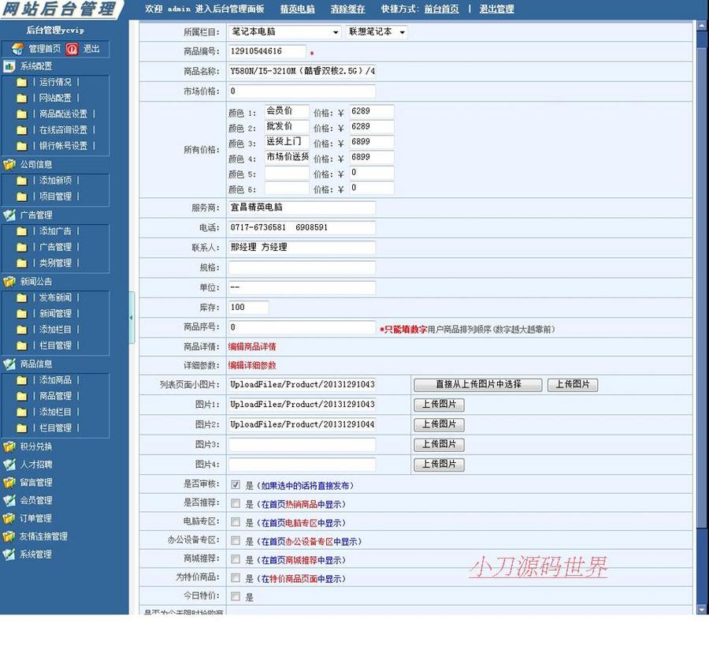This screenshot has width=709, height=646.
Task: Enable the 是否推荐 recommend checkbox
Action: (x=234, y=502)
